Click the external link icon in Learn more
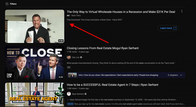The image size is (196, 107). click(x=175, y=28)
